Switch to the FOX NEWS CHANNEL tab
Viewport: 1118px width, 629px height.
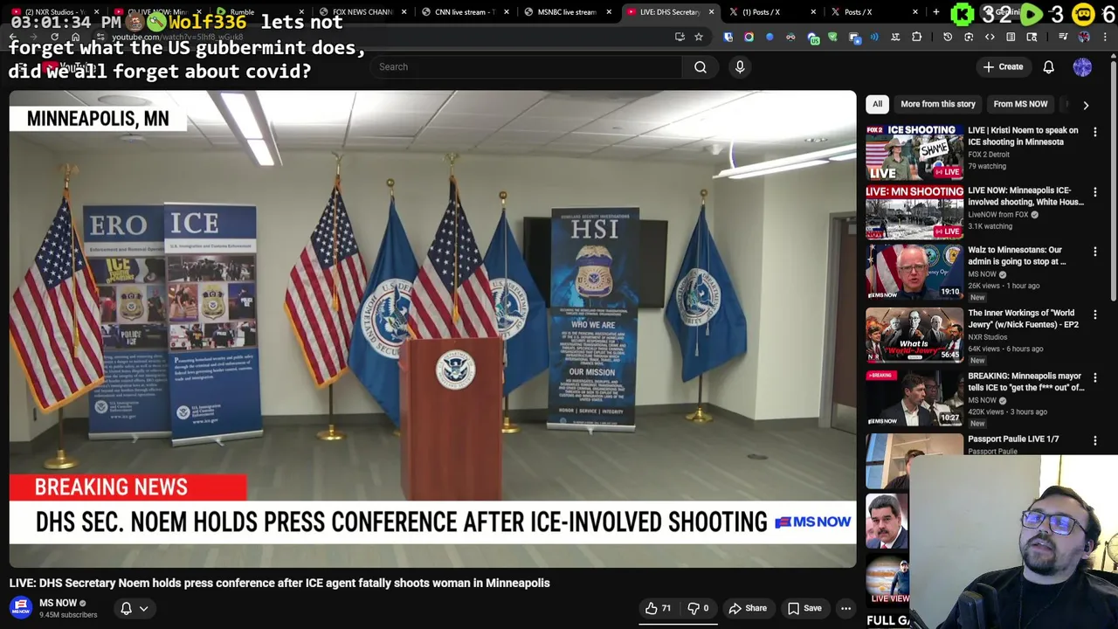coord(360,12)
